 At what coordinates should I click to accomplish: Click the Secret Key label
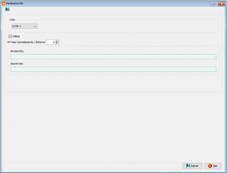click(x=17, y=64)
